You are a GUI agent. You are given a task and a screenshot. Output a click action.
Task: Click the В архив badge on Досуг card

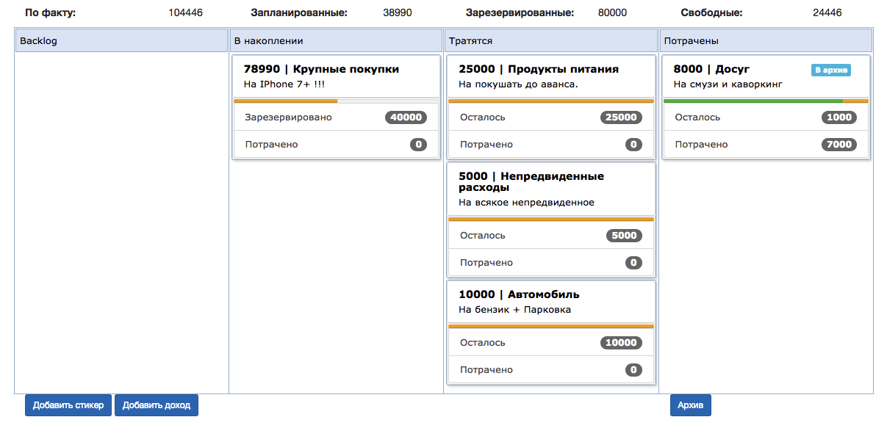[831, 70]
